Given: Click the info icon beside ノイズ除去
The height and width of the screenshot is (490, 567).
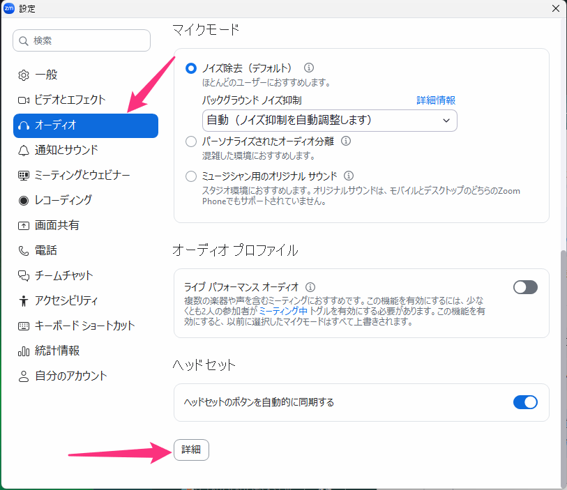Looking at the screenshot, I should pyautogui.click(x=309, y=68).
